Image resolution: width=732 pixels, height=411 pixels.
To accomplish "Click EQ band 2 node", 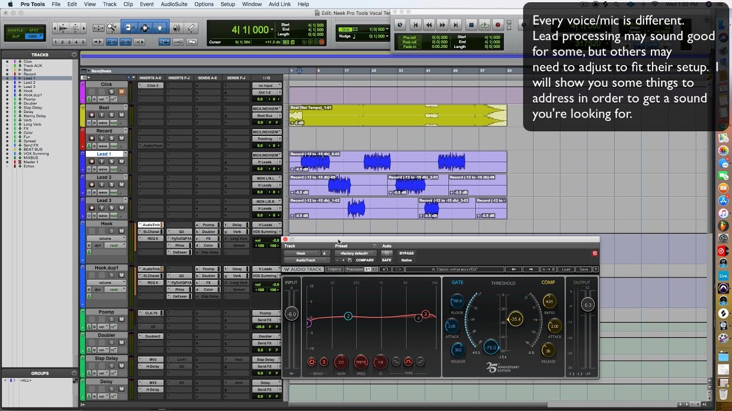I will (x=348, y=316).
